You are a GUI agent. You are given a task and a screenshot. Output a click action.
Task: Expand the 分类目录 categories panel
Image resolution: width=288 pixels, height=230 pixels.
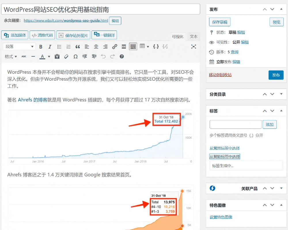pyautogui.click(x=281, y=94)
